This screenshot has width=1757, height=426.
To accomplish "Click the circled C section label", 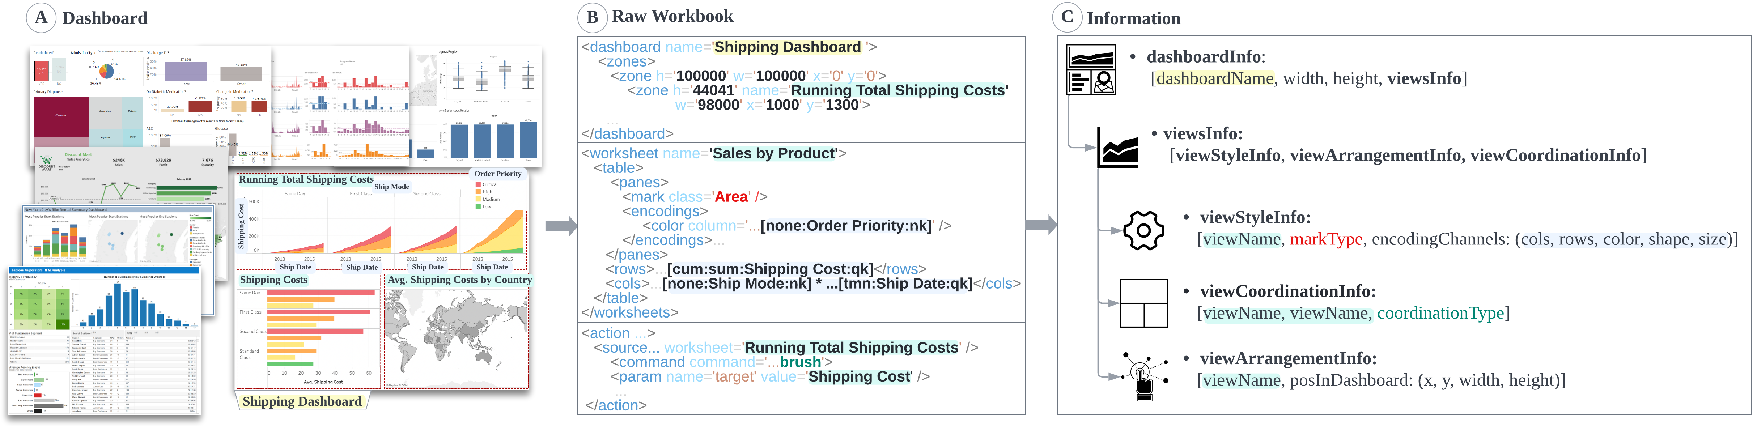I will tap(1067, 18).
